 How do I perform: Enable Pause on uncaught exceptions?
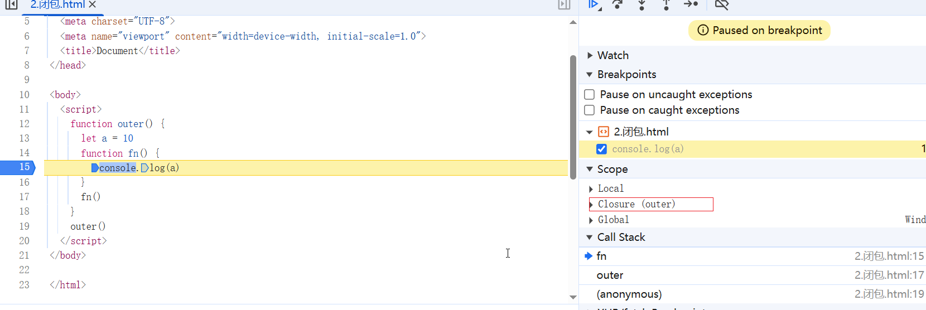pos(589,94)
